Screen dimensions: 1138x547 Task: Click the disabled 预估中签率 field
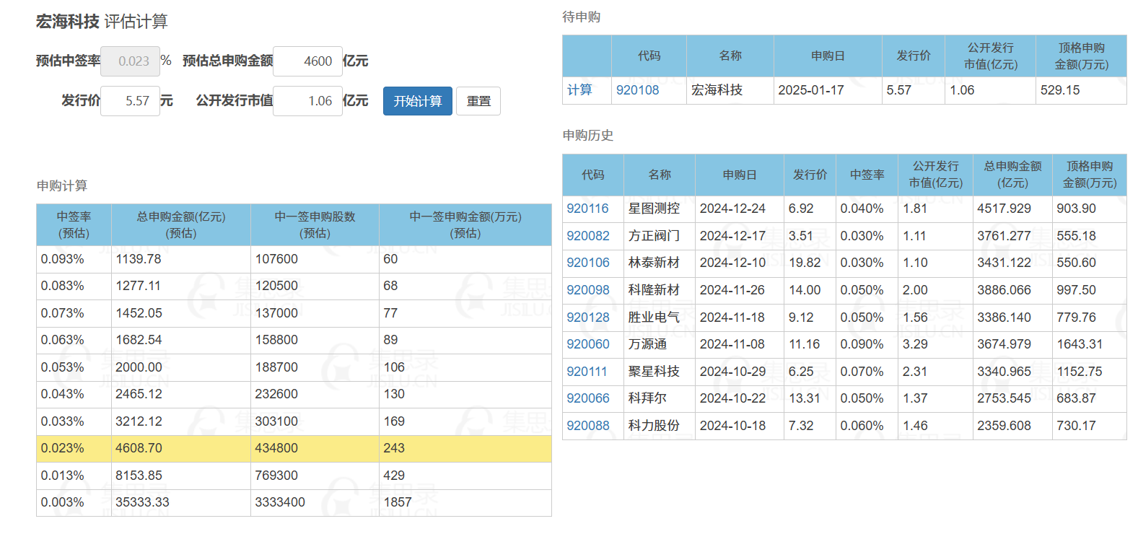130,61
